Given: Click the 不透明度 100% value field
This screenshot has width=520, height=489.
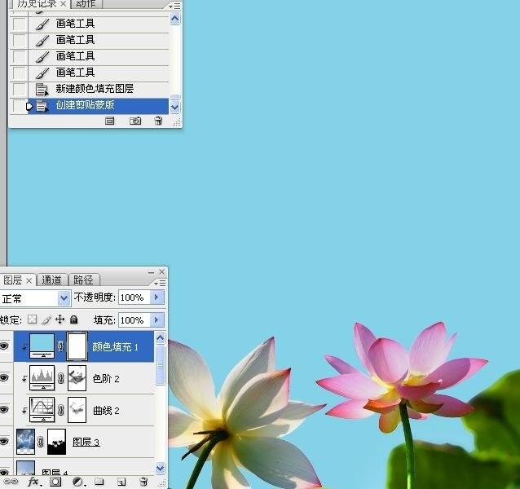Looking at the screenshot, I should tap(134, 297).
